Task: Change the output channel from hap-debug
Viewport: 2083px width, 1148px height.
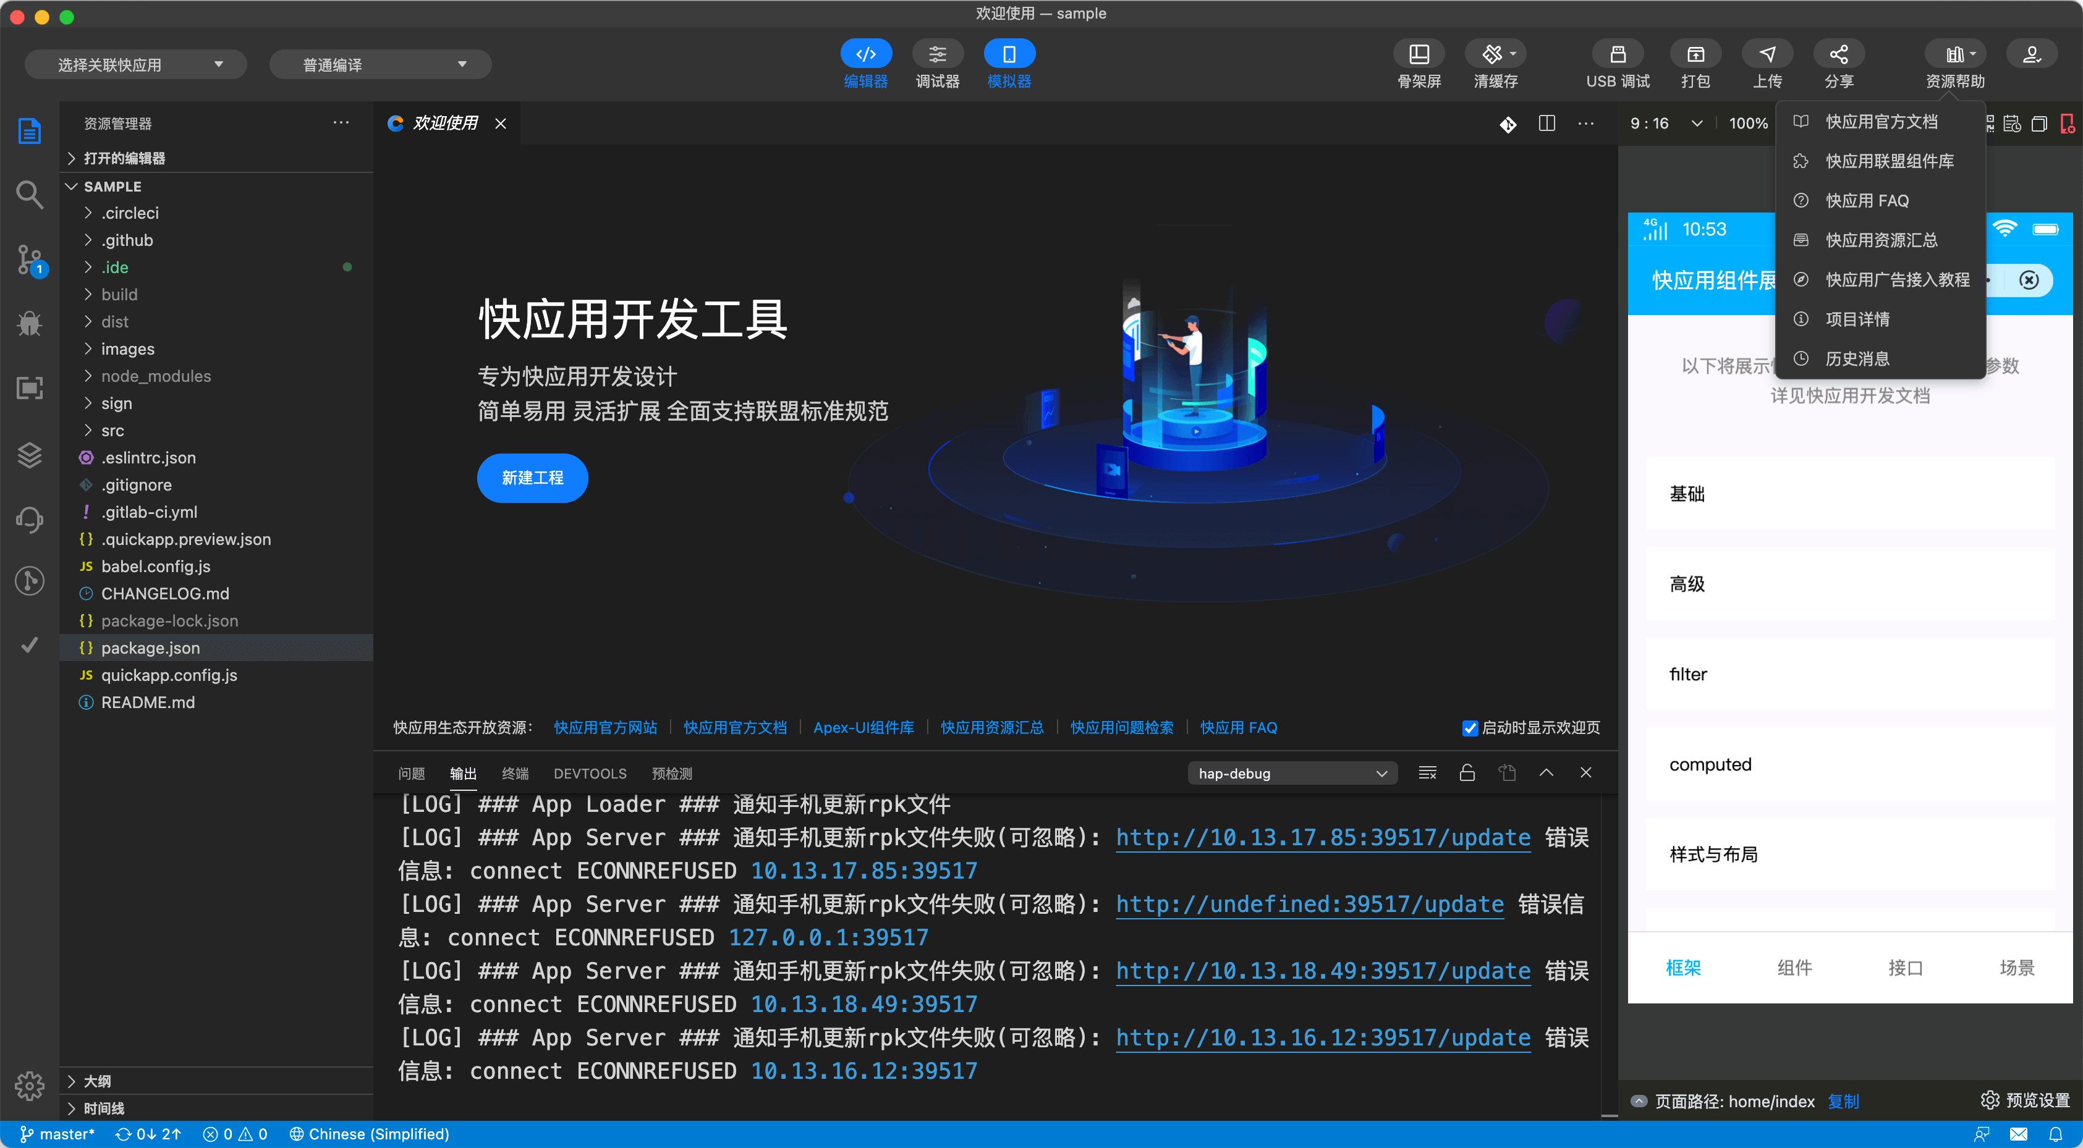Action: point(1291,773)
